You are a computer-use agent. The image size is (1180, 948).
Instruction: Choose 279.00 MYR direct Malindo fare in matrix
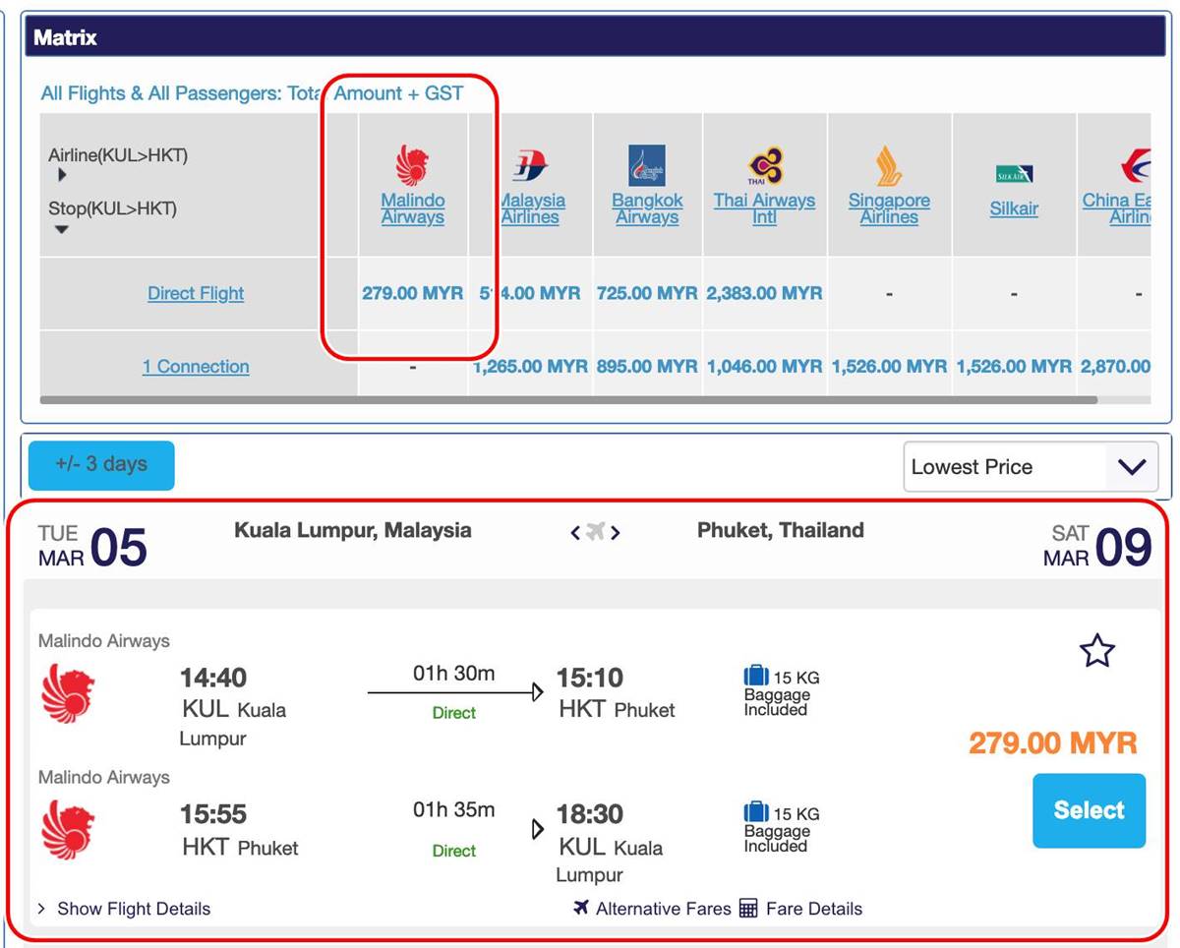pos(413,293)
